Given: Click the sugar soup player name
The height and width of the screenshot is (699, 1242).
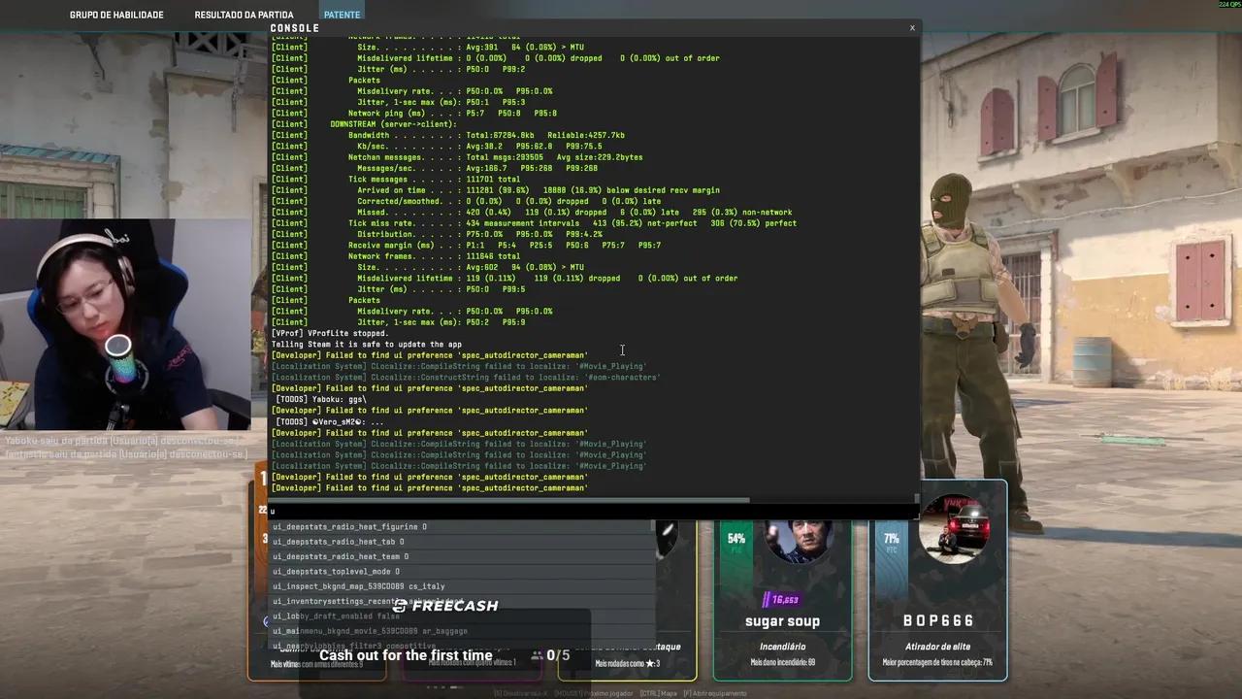Looking at the screenshot, I should [782, 621].
